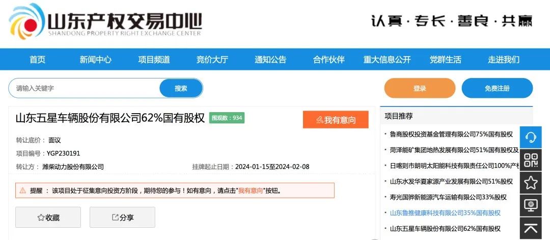This screenshot has height=240, width=550.
Task: Click the 免费注册 button
Action: point(497,88)
